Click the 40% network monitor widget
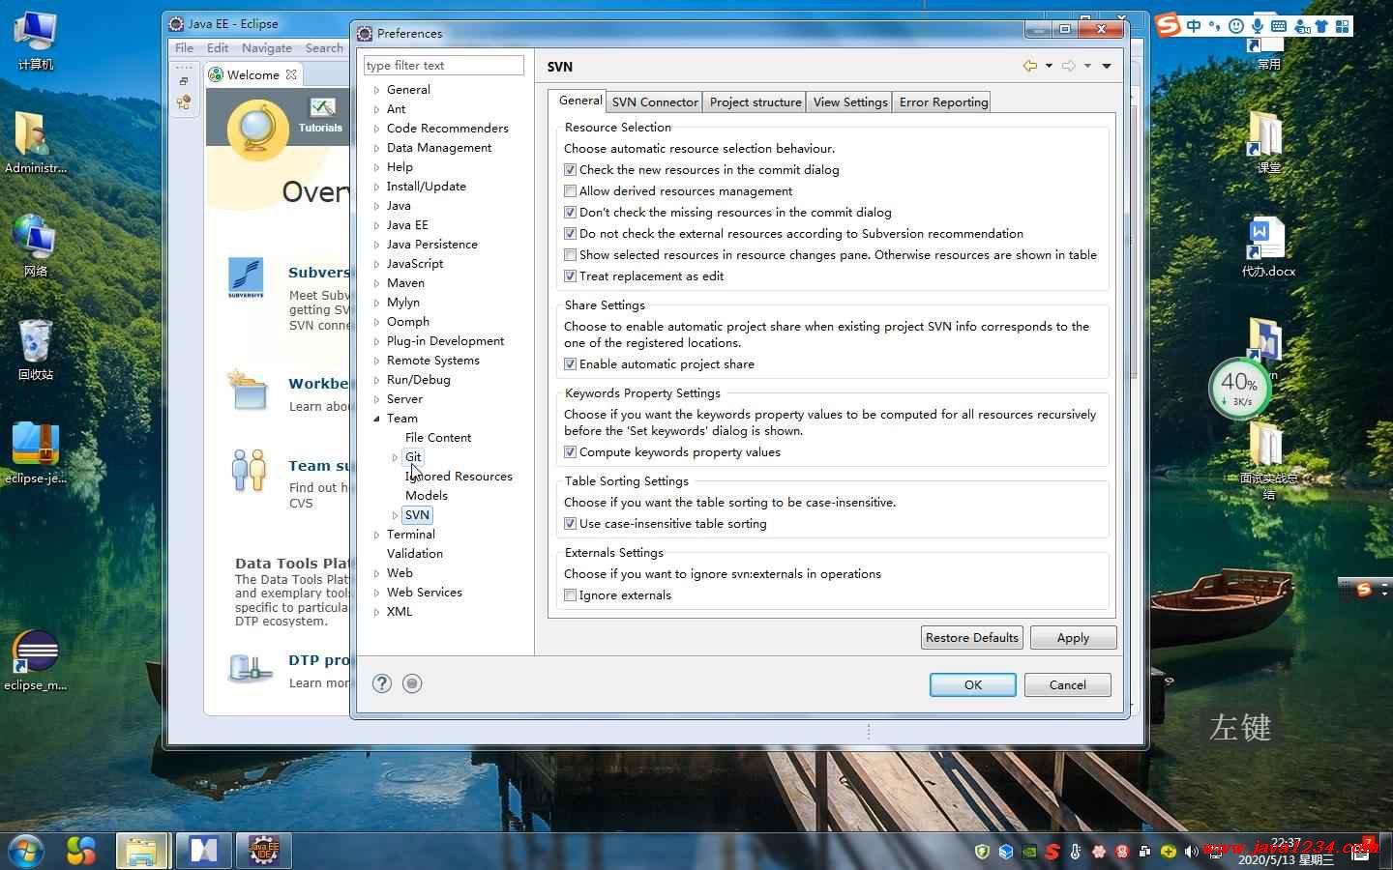The width and height of the screenshot is (1393, 870). point(1239,389)
